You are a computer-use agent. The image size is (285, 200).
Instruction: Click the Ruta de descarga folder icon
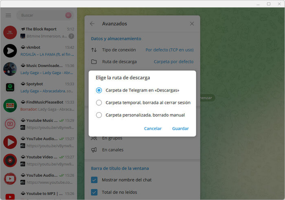(x=94, y=62)
